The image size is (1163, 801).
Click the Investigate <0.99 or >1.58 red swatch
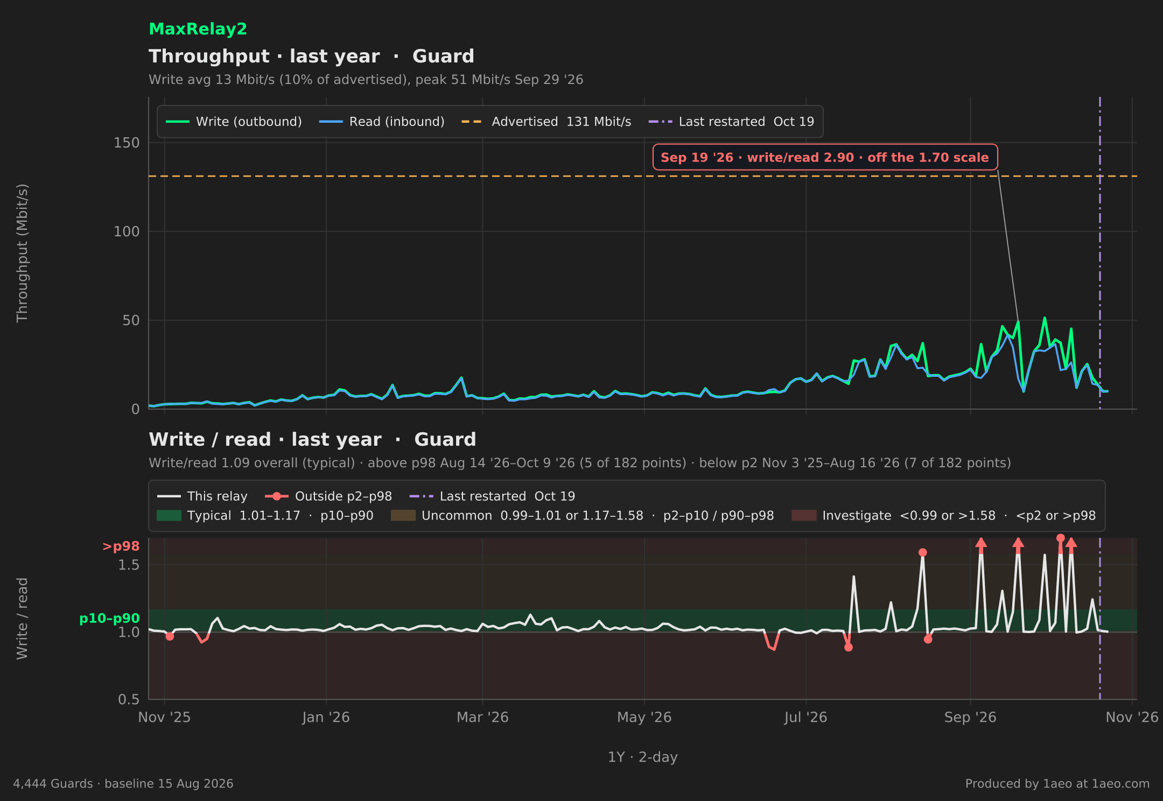click(x=804, y=516)
